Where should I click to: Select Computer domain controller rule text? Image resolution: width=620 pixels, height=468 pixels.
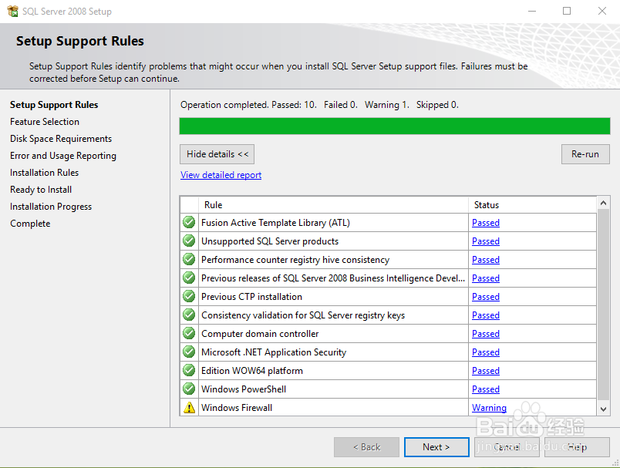[x=260, y=334]
